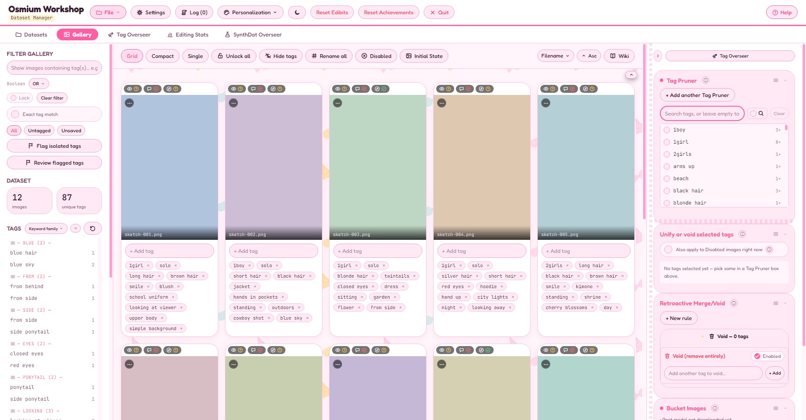
Task: Remove the 'twintails' tag from sketch-003.png
Action: point(414,276)
